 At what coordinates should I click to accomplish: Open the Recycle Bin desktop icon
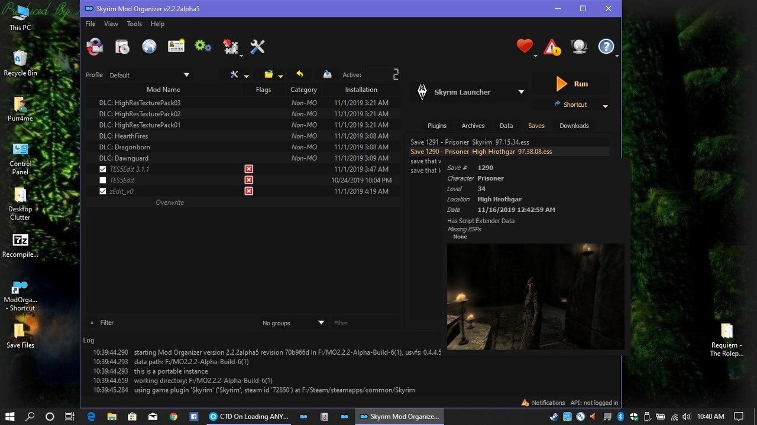pyautogui.click(x=20, y=63)
